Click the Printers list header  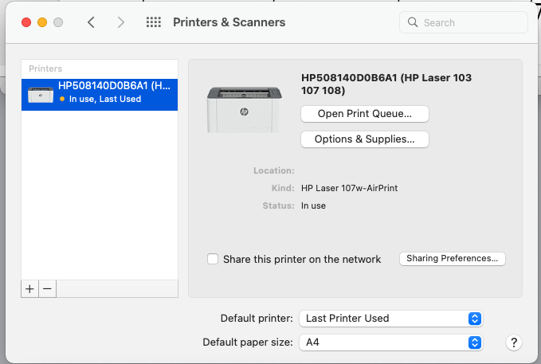tap(45, 68)
